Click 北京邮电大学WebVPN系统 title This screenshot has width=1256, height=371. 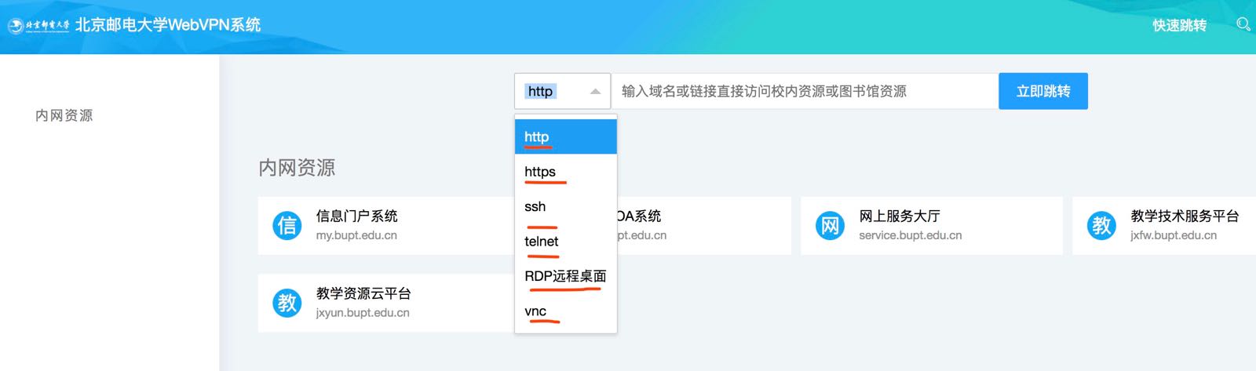[168, 25]
